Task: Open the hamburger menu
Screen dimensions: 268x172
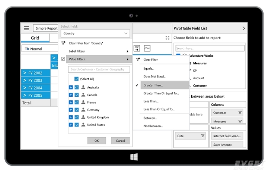Action: click(x=26, y=28)
